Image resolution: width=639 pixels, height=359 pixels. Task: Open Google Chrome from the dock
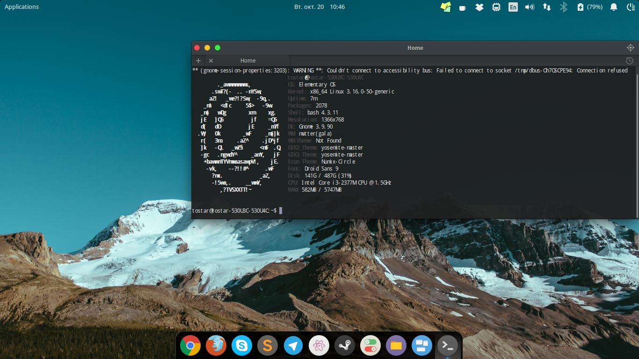190,346
